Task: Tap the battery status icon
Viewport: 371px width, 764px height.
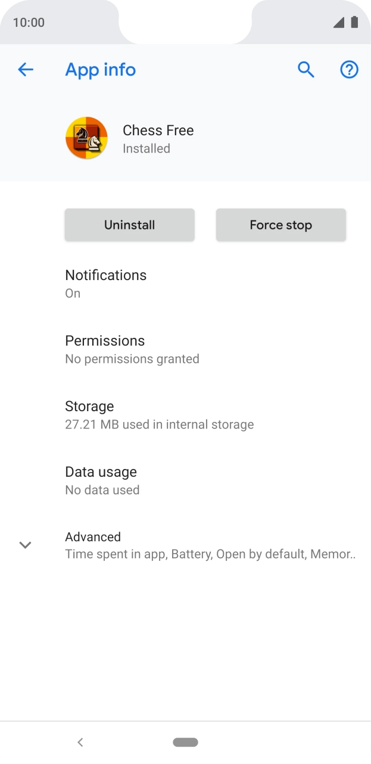Action: click(354, 23)
